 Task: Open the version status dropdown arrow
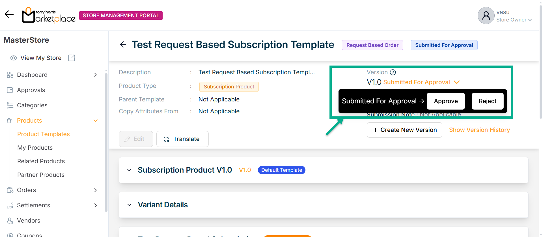click(x=457, y=82)
